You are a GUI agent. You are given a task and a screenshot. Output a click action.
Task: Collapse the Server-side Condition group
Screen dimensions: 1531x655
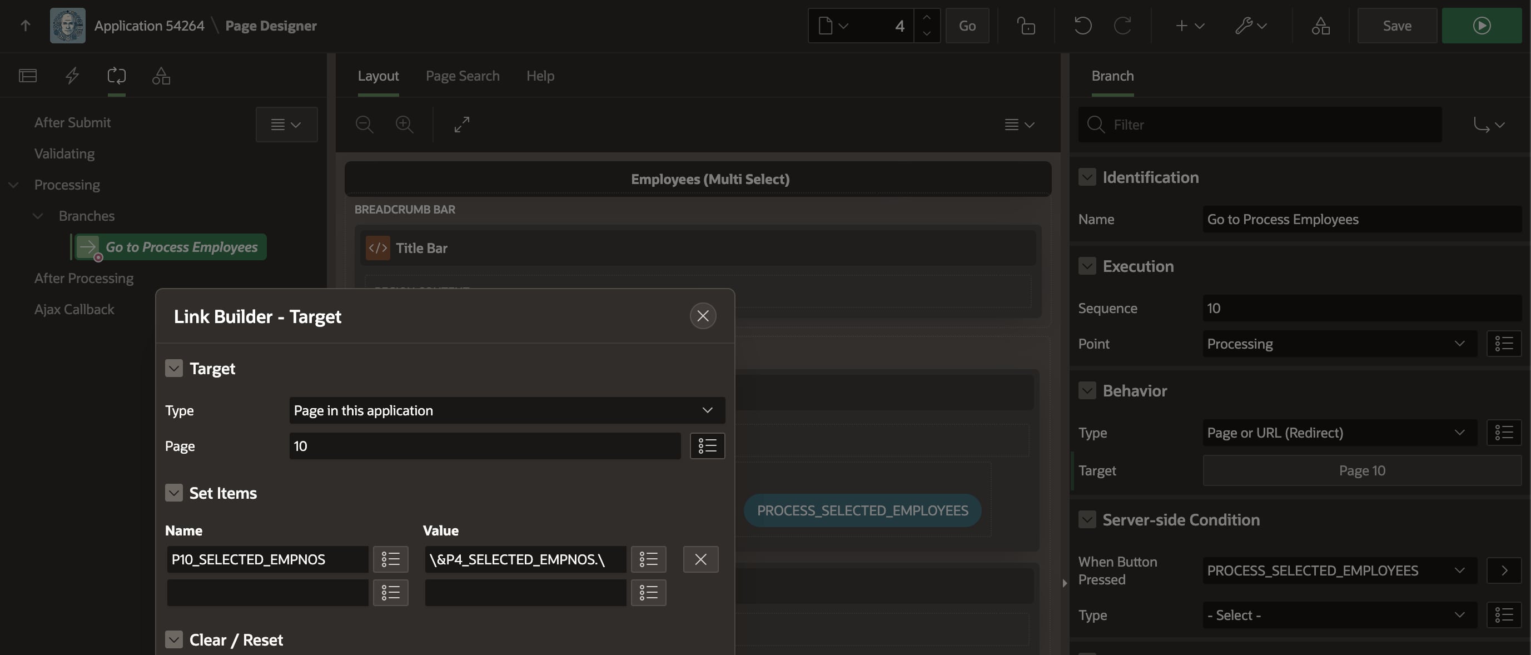coord(1087,519)
